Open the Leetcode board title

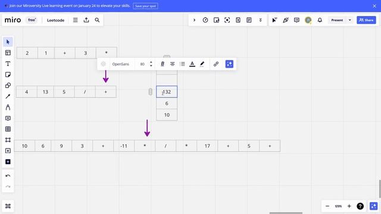point(55,20)
